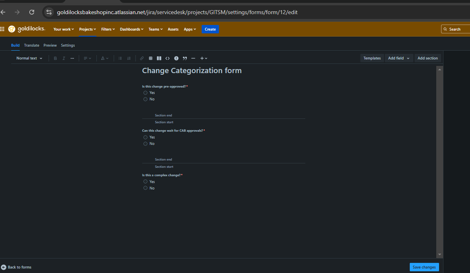Screen dimensions: 470x273
Task: Click 'Is this a complex change?' label
Action: 161,175
